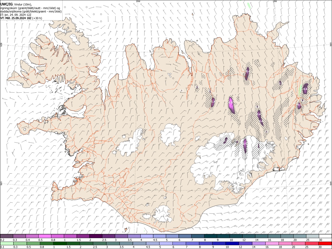Click the '0.4' value on the easternmost purple patch

click(305, 89)
